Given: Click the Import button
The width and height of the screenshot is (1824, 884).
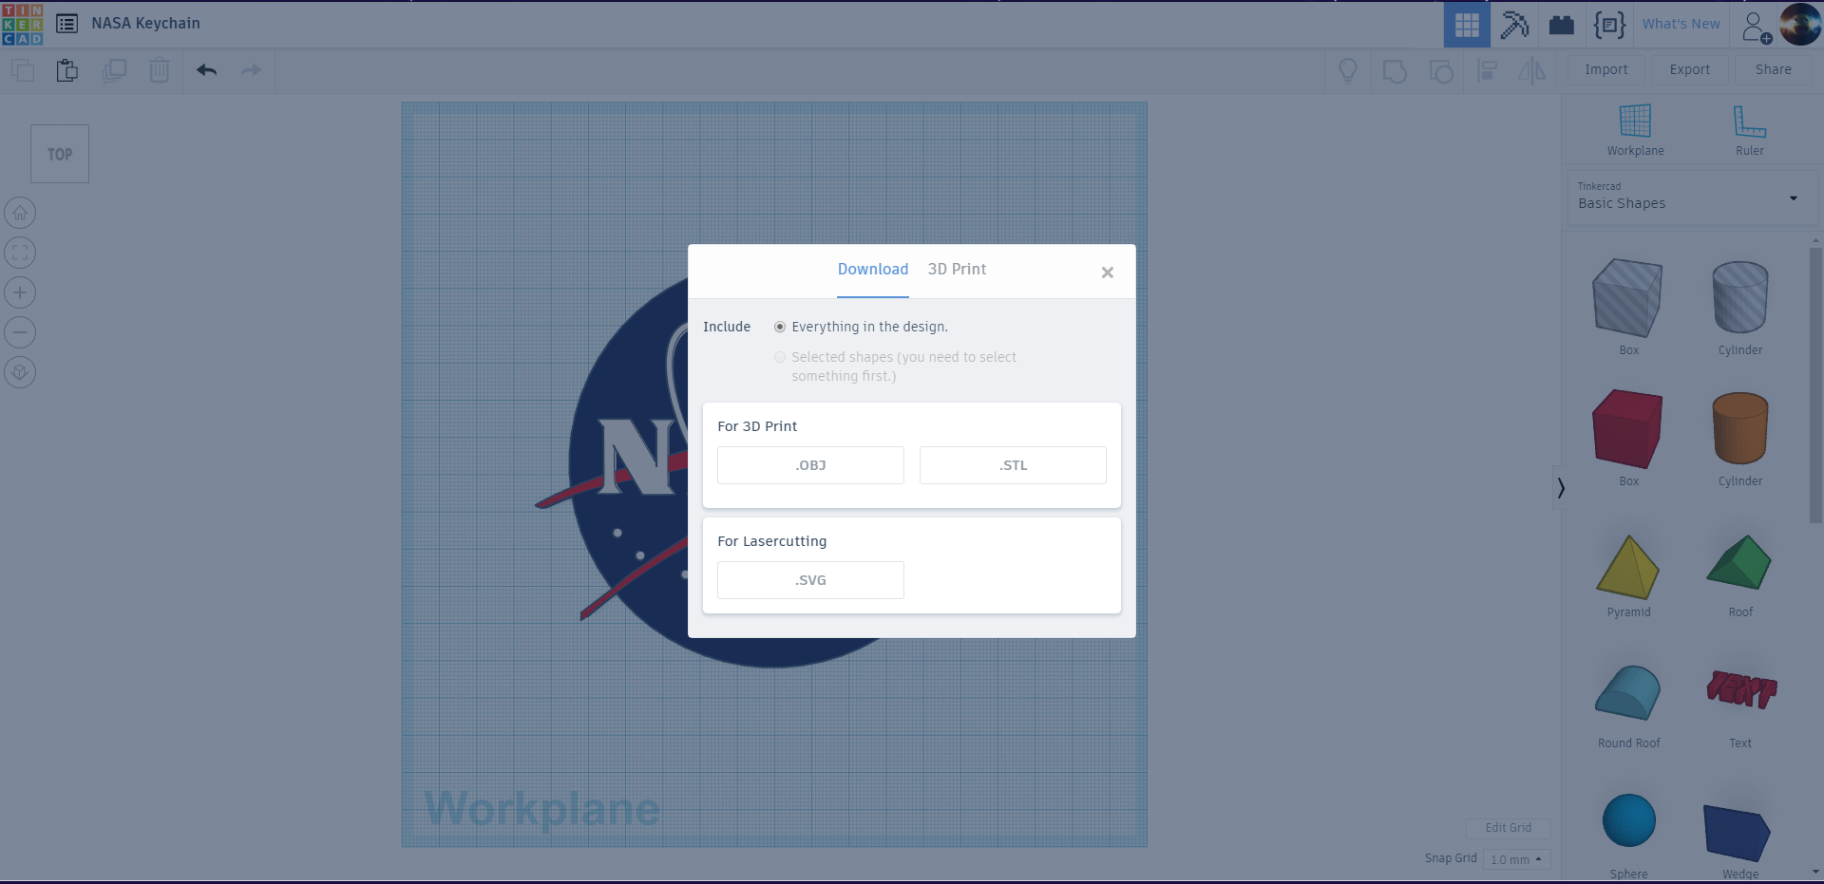Looking at the screenshot, I should [x=1605, y=70].
